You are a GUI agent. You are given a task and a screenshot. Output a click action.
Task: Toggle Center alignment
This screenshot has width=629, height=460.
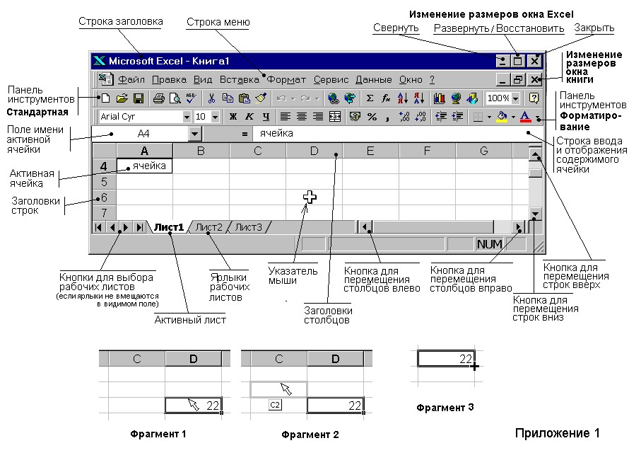click(302, 117)
